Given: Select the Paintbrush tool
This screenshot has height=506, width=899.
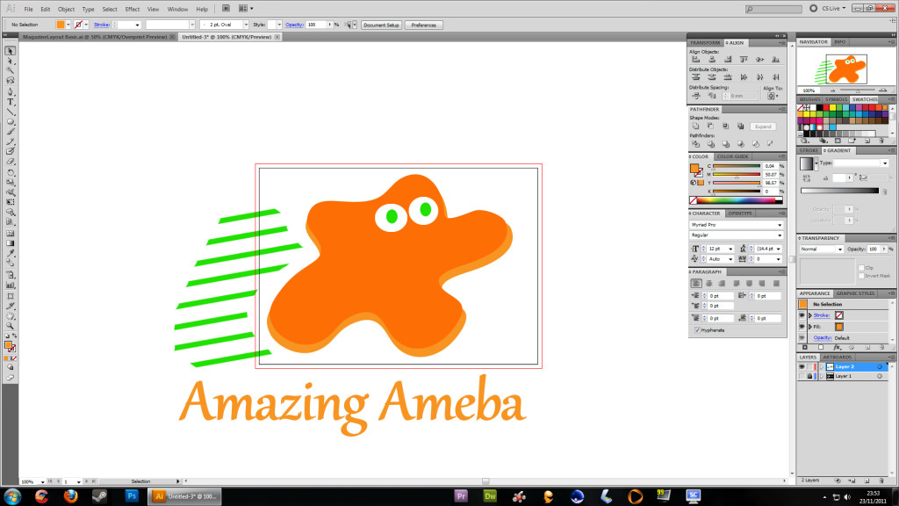Looking at the screenshot, I should [11, 132].
